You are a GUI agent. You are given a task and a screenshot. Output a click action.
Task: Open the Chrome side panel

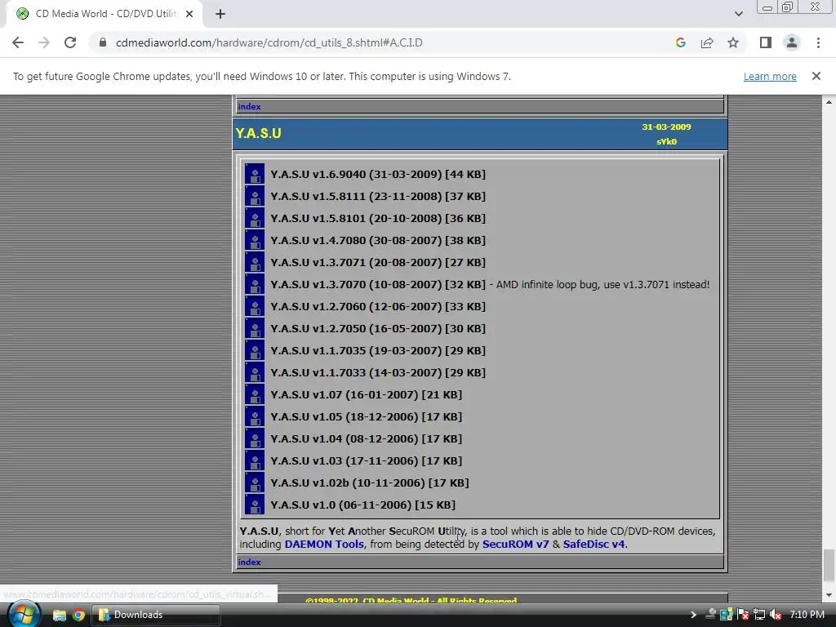766,42
